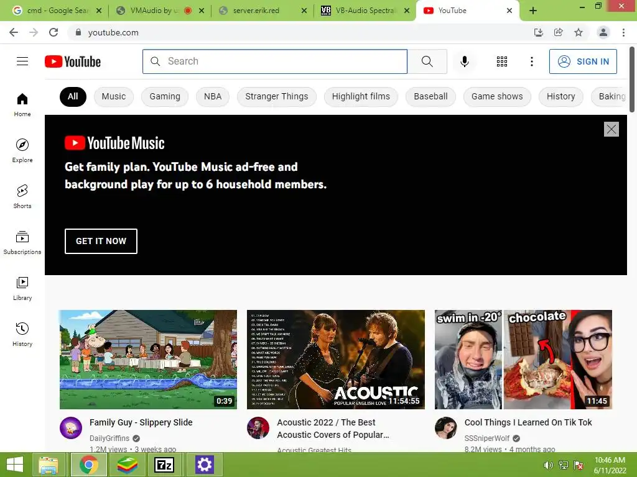The width and height of the screenshot is (637, 477).
Task: Select the All filter chip
Action: tap(73, 96)
